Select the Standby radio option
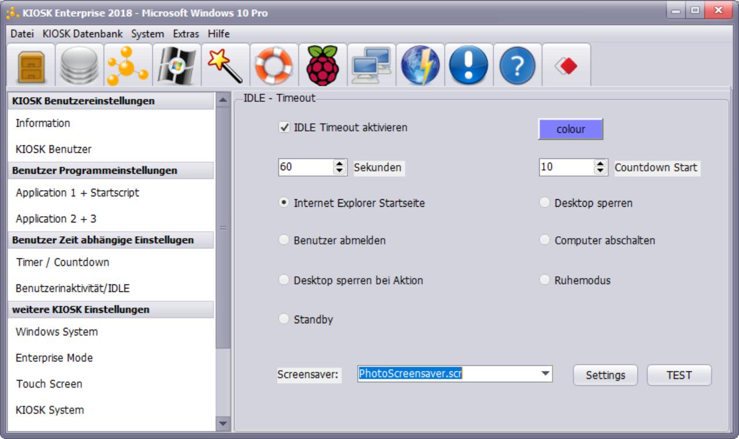 tap(284, 319)
